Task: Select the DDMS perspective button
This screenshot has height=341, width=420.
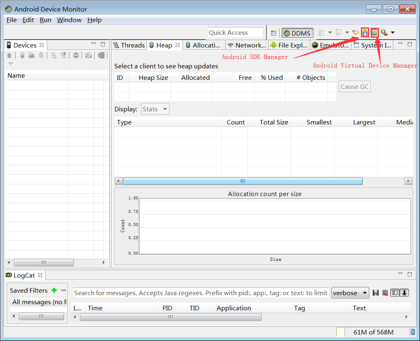Action: [297, 33]
